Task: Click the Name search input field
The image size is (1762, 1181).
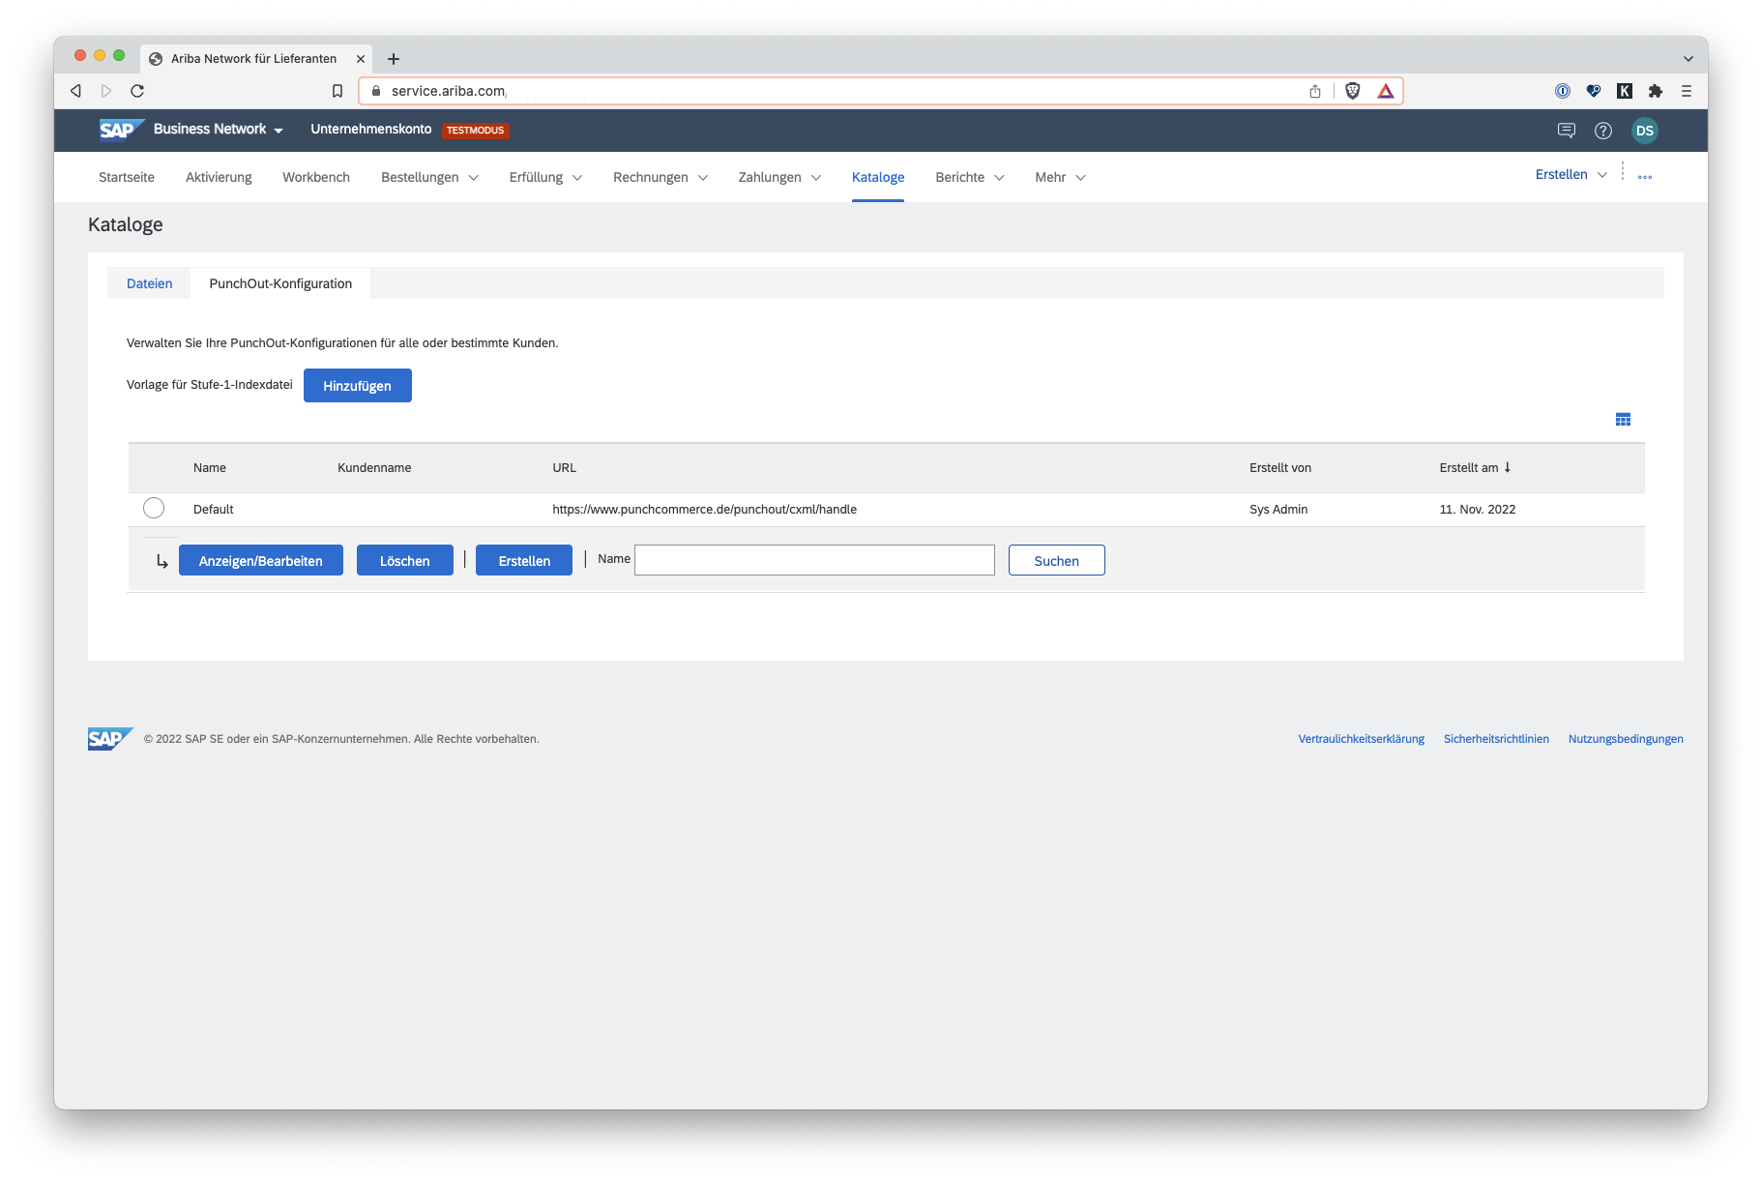Action: click(814, 560)
